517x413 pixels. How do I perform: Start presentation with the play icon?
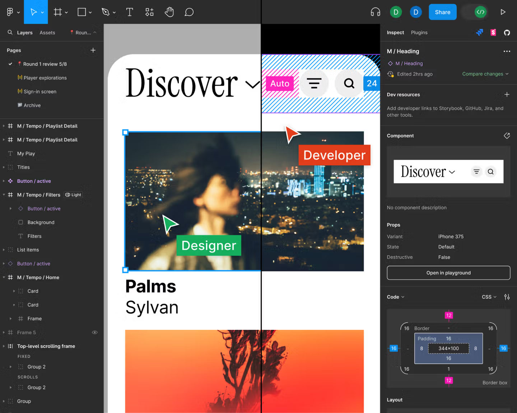tap(503, 12)
